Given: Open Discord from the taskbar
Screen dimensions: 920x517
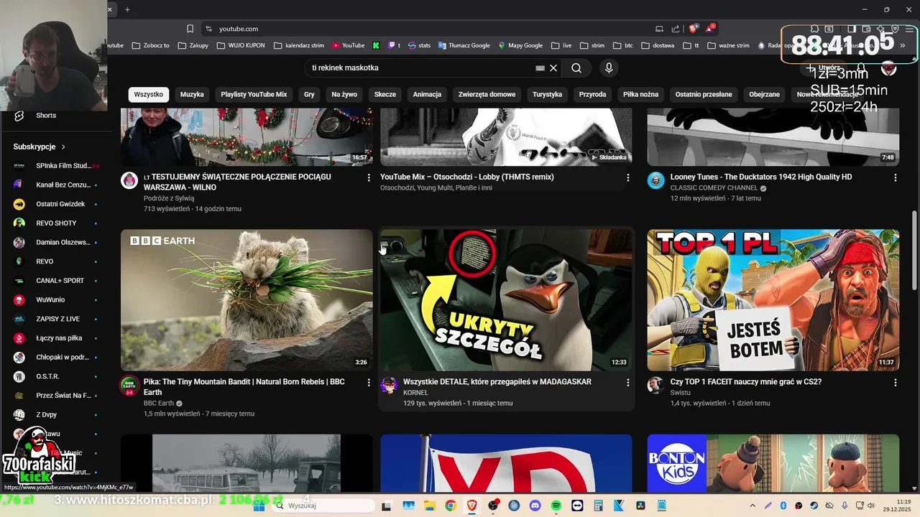Looking at the screenshot, I should (x=535, y=506).
